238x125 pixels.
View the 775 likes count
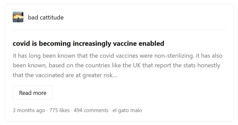(x=59, y=110)
